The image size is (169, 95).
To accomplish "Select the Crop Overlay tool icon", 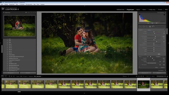I will 140,26.
